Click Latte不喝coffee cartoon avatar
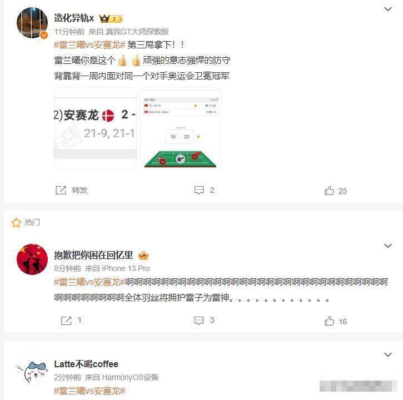 coord(32,369)
